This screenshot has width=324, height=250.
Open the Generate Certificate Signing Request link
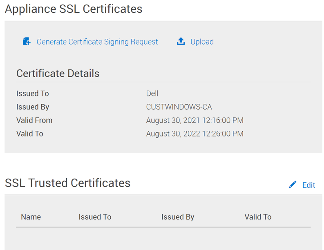coord(97,42)
